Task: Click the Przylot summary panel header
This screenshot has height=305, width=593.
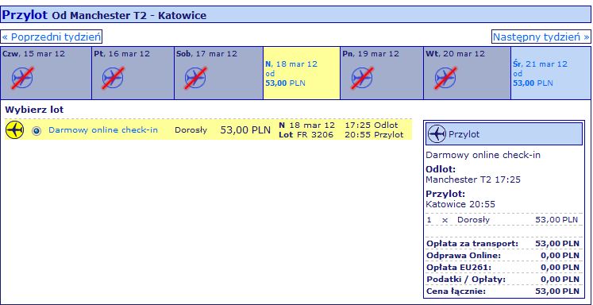Action: pos(504,134)
